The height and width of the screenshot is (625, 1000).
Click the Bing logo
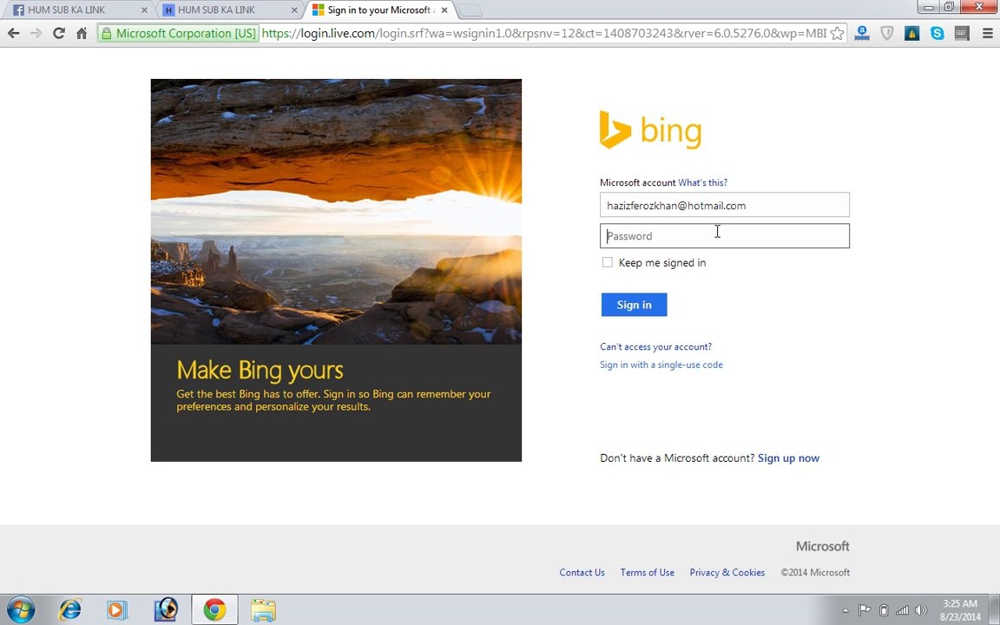(x=650, y=130)
